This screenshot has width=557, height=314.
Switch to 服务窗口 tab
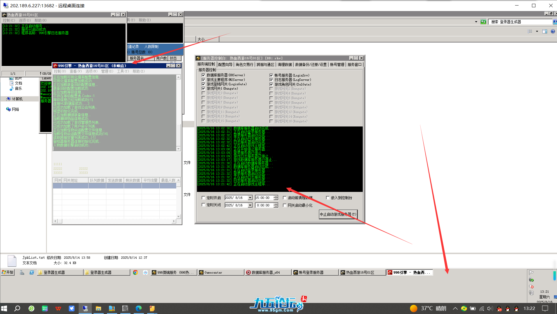pos(355,65)
